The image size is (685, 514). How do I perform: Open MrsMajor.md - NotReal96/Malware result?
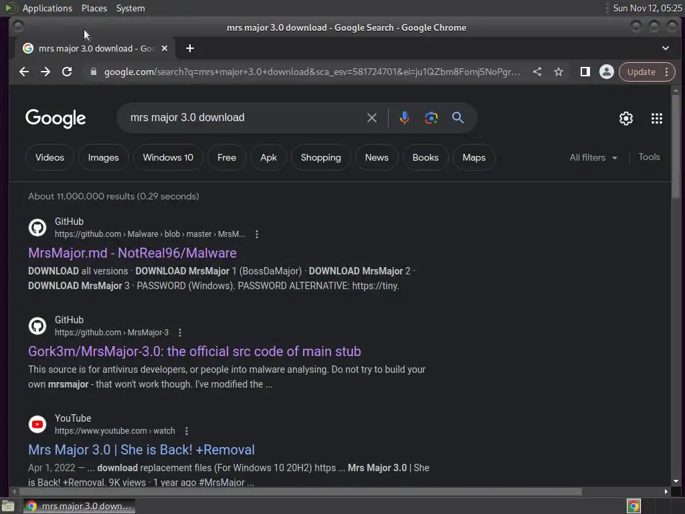click(132, 253)
